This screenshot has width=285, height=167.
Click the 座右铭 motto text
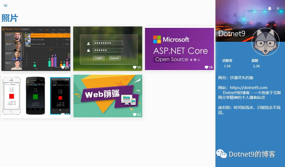249,110
